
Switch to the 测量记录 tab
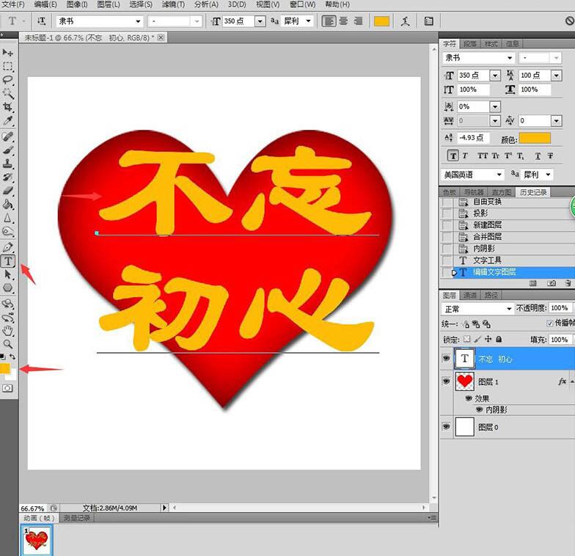(76, 518)
